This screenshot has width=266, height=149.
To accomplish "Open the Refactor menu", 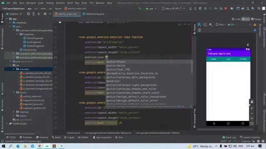I will (x=61, y=3).
